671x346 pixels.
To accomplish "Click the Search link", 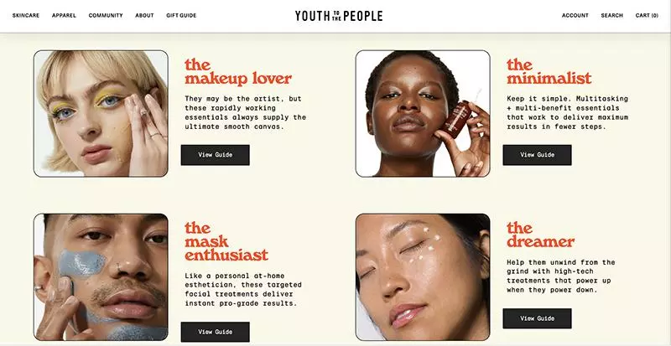I will pyautogui.click(x=612, y=15).
